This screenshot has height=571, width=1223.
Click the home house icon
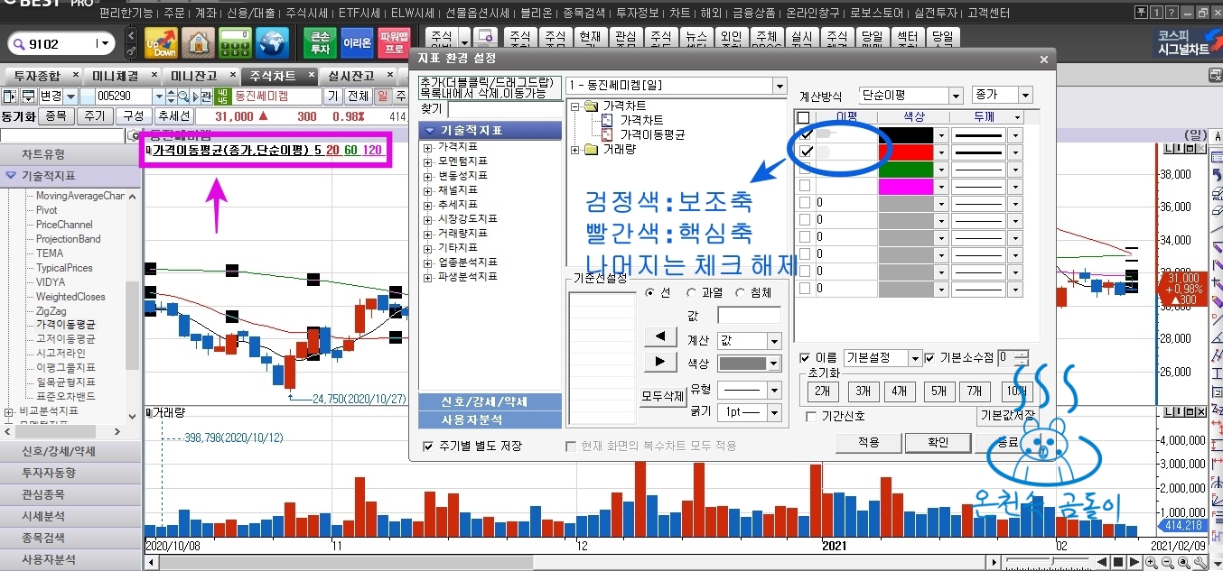coord(198,43)
